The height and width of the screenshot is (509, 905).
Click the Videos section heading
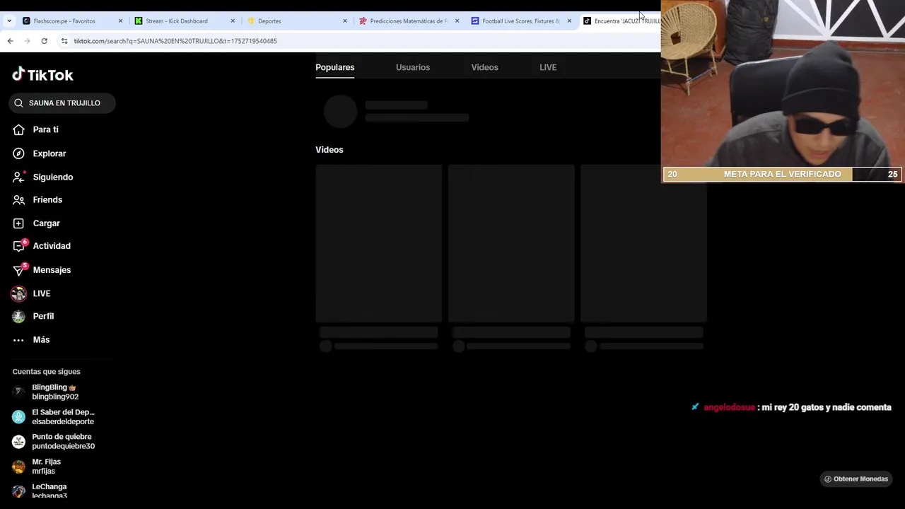coord(329,150)
